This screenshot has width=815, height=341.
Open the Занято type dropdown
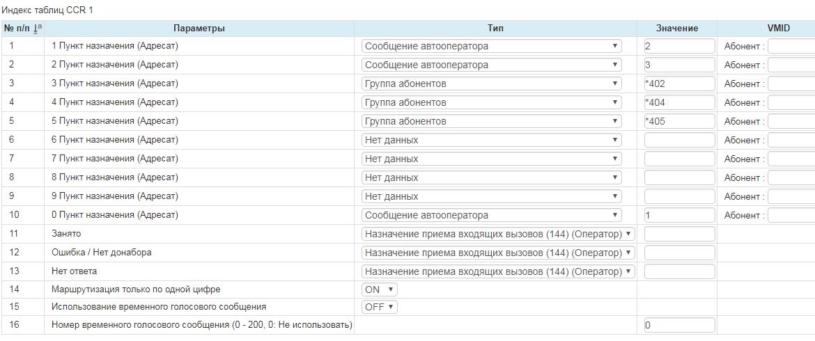pos(498,234)
